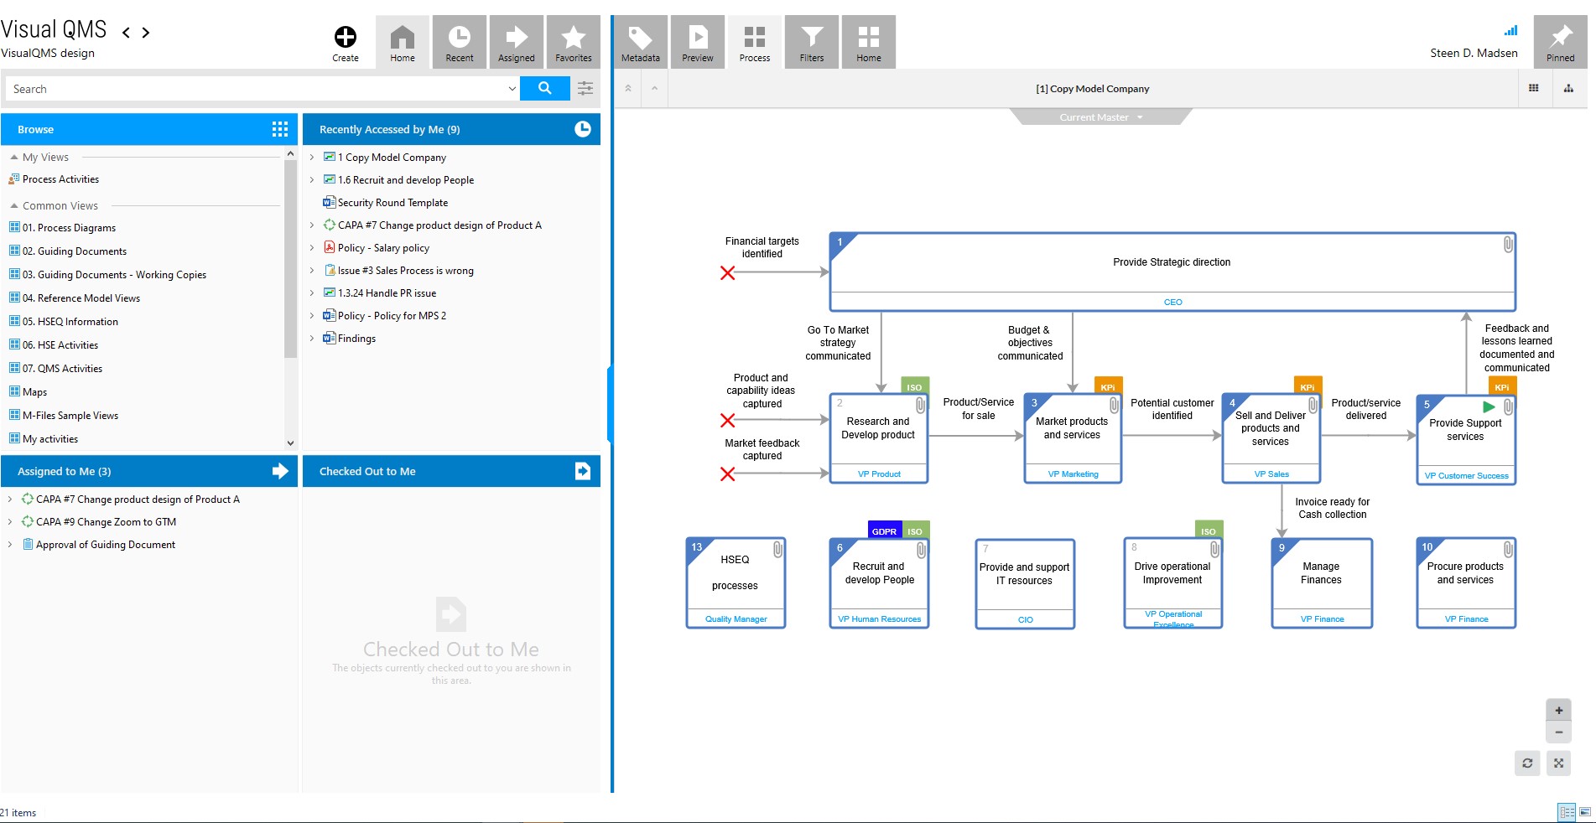Select the Home tab above the diagram
1596x823 pixels.
868,41
